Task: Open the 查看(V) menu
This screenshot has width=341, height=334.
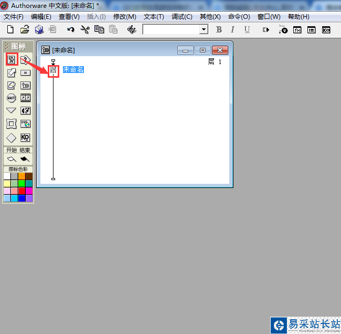Action: click(x=69, y=17)
